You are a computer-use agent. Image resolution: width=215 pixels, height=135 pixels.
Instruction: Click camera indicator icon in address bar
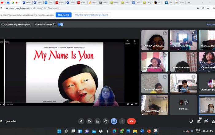tap(198, 8)
